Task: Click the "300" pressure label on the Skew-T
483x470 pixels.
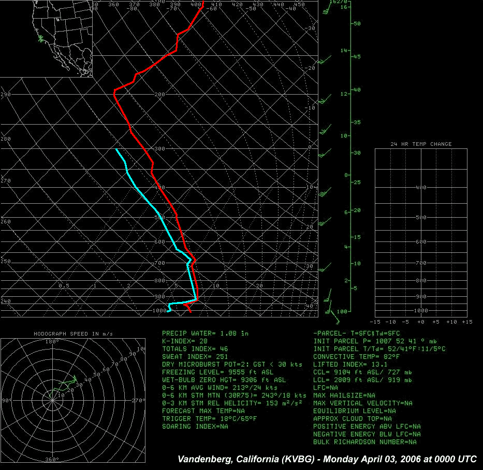Action: 159,149
